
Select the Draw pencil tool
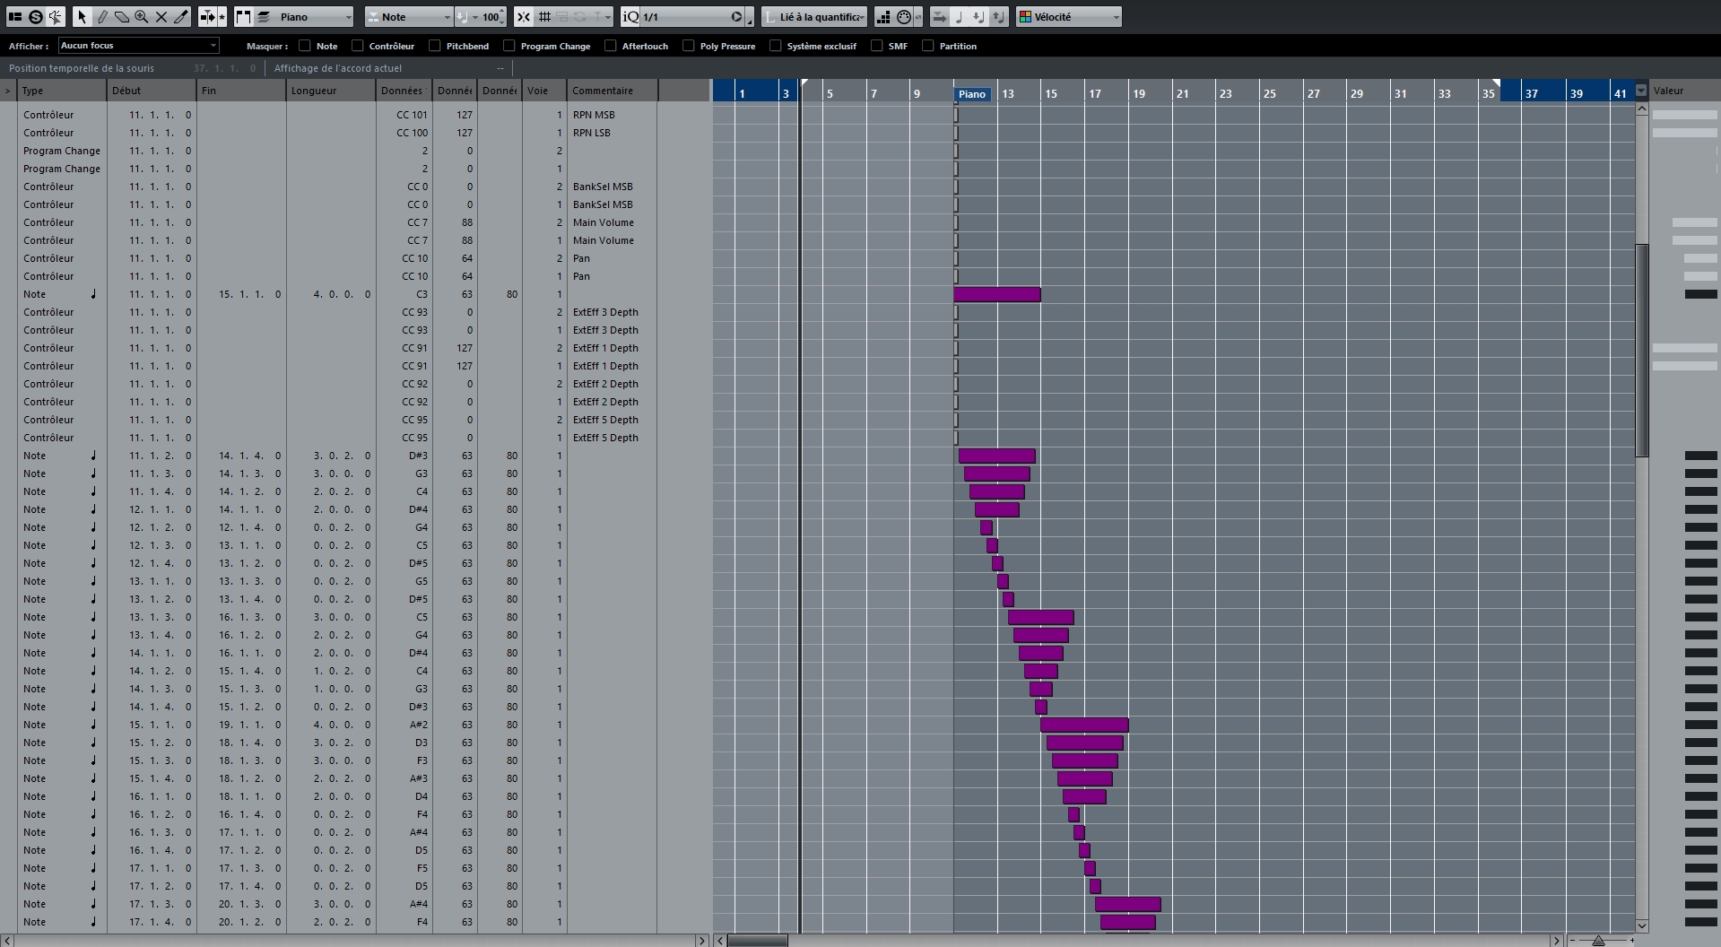click(x=102, y=16)
